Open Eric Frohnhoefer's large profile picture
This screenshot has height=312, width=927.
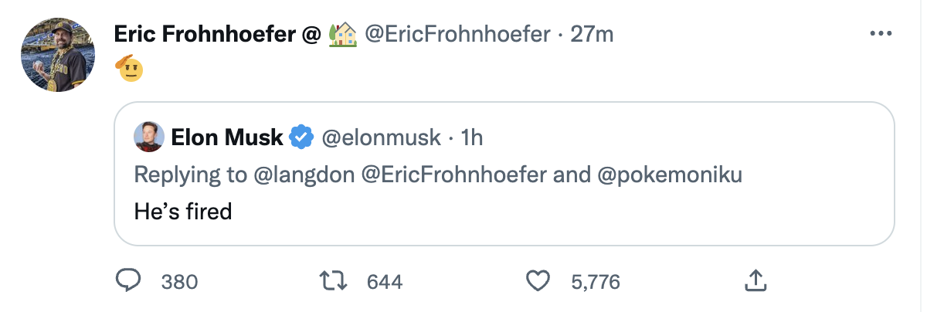57,55
